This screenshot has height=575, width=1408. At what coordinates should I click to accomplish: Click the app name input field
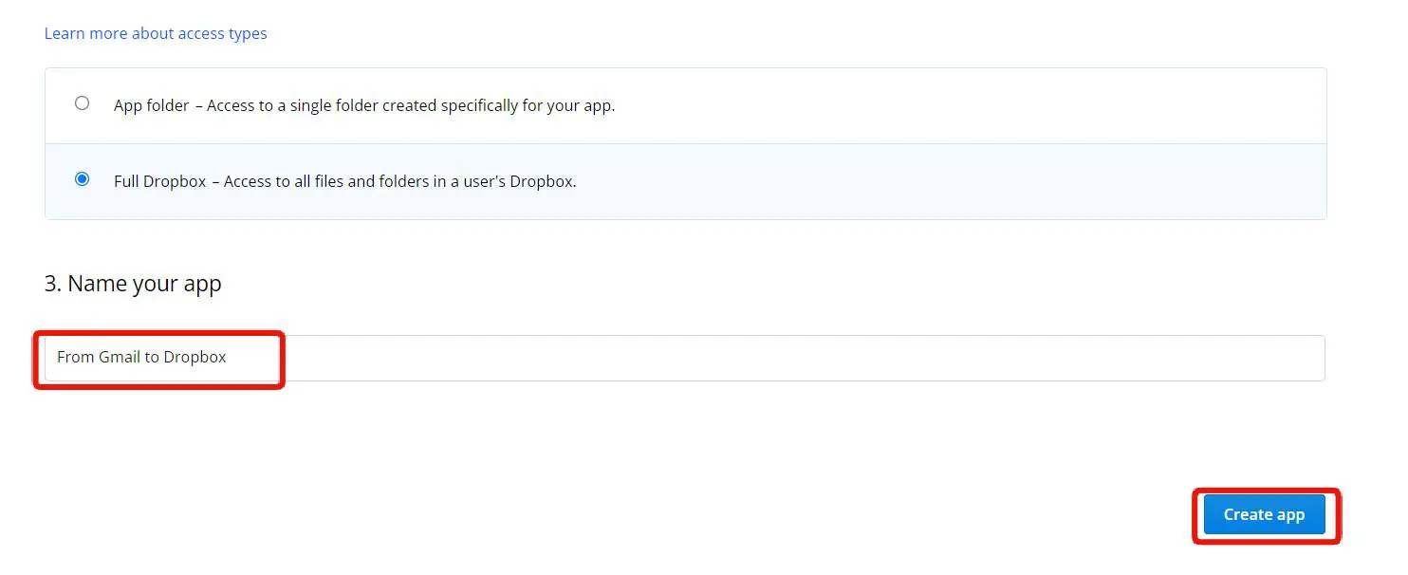[684, 358]
